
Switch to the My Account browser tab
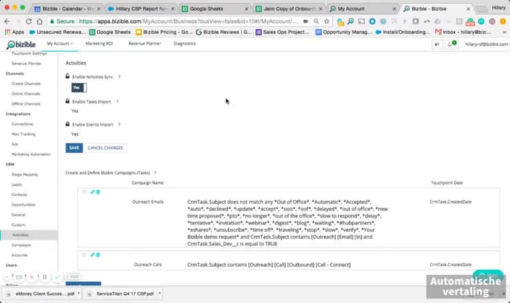(362, 9)
